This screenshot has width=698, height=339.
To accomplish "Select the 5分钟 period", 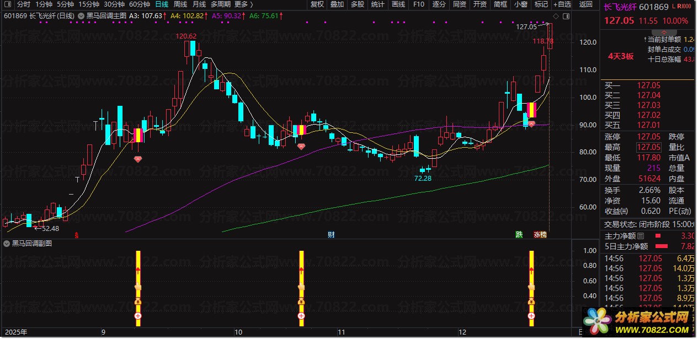I will [66, 4].
